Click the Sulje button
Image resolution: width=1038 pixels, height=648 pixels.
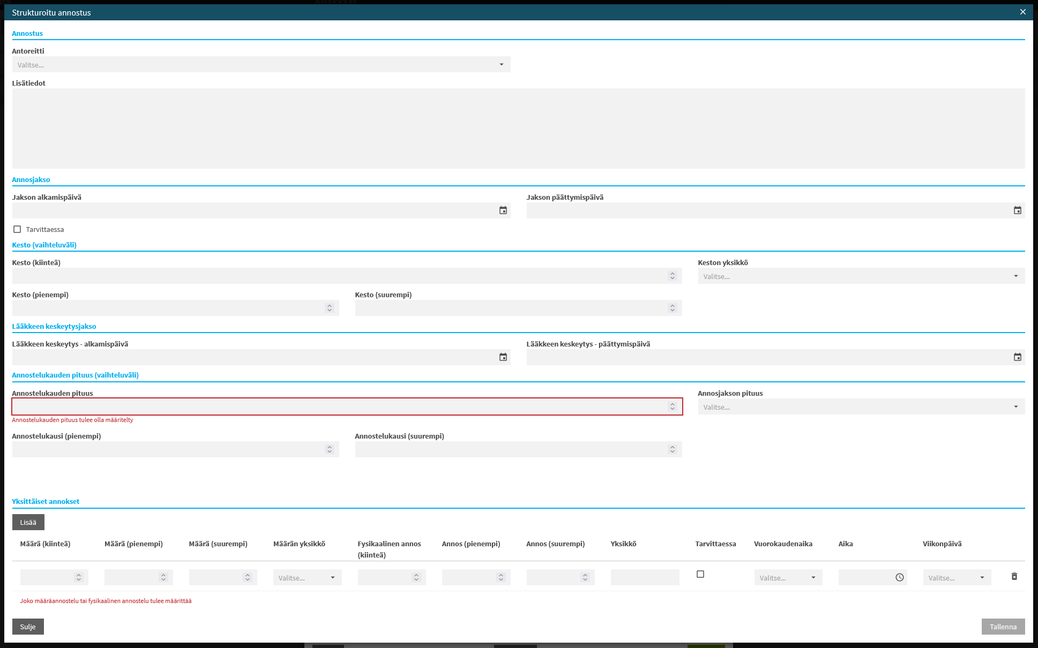[x=28, y=627]
